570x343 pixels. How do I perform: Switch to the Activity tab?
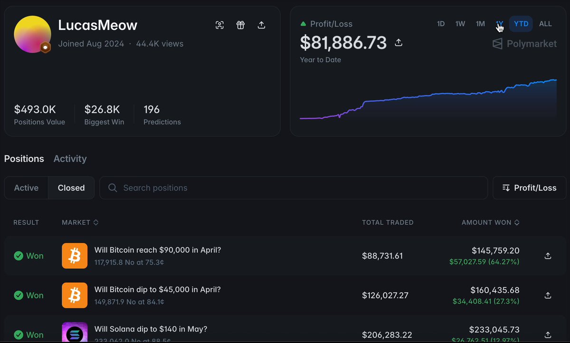[x=70, y=159]
